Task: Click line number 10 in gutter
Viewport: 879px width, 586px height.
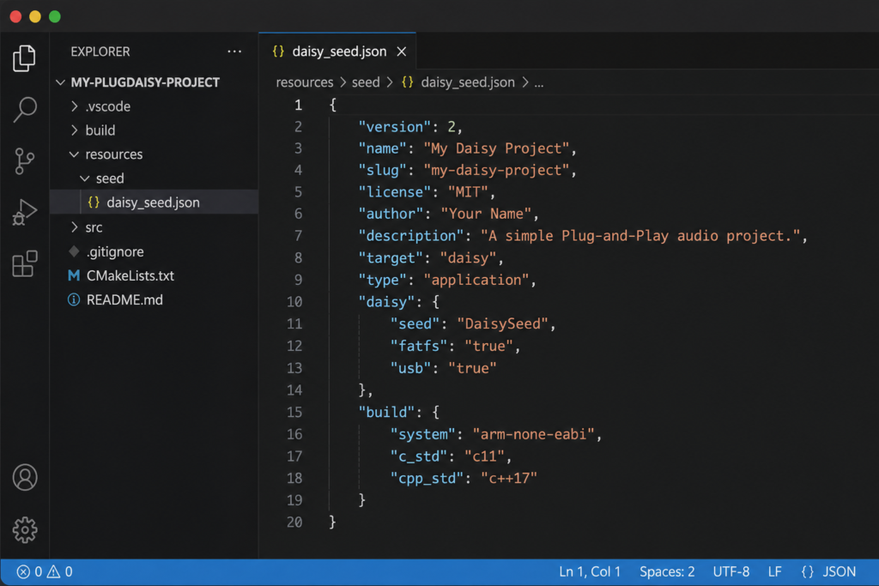Action: [294, 302]
